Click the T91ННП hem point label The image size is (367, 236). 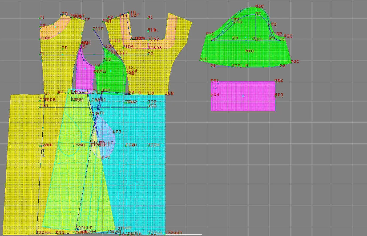(x=123, y=228)
